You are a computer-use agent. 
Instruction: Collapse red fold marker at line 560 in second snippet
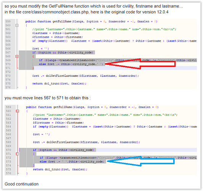(18, 111)
